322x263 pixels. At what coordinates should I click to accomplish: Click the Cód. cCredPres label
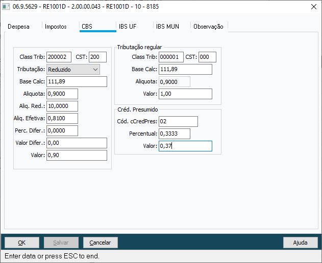(x=137, y=121)
